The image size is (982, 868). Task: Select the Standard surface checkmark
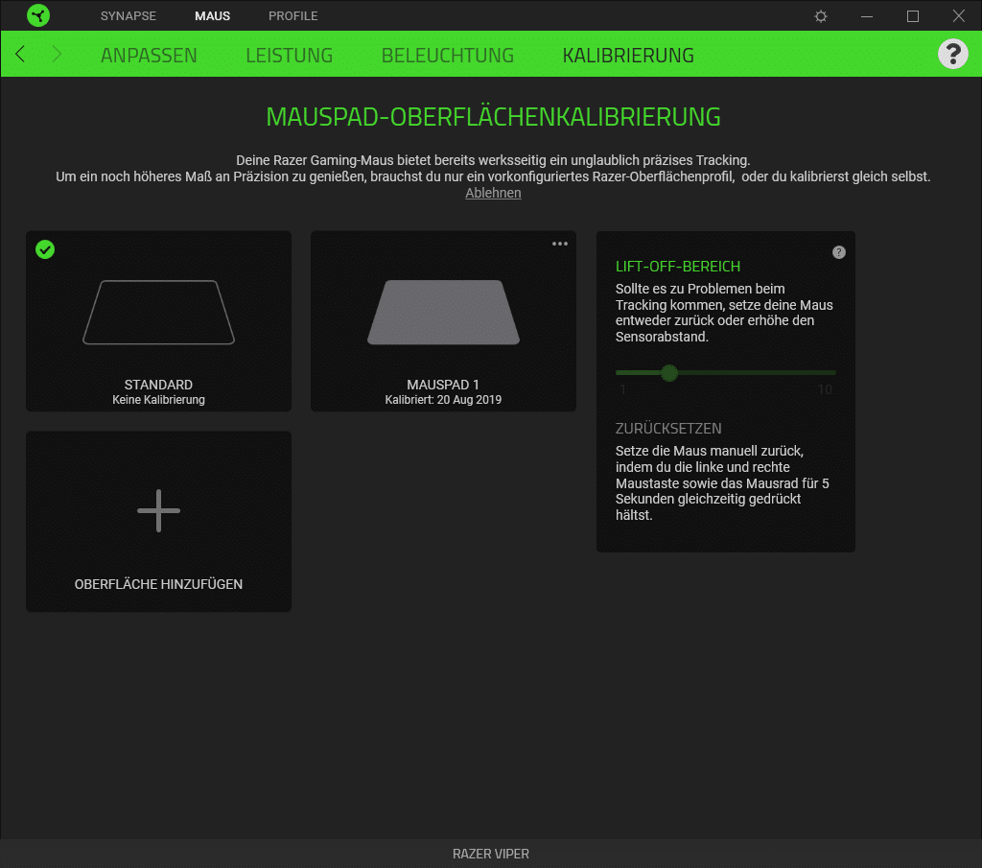(x=45, y=249)
